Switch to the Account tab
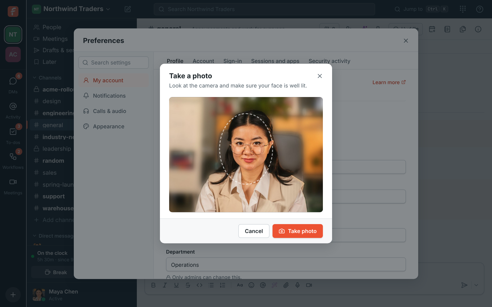 203,61
